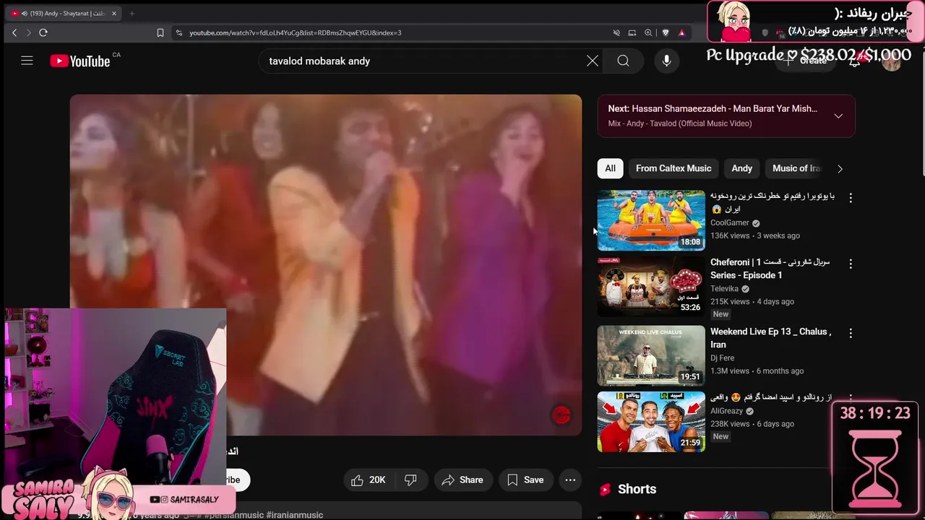Go forward in the browser
The width and height of the screenshot is (925, 520).
(29, 32)
